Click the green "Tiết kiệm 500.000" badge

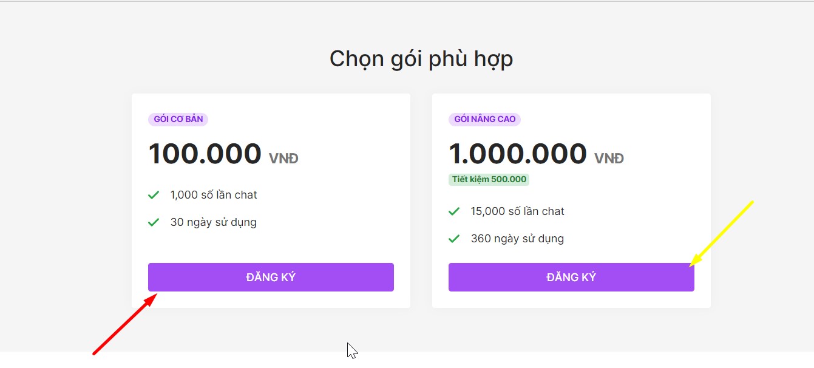coord(489,179)
